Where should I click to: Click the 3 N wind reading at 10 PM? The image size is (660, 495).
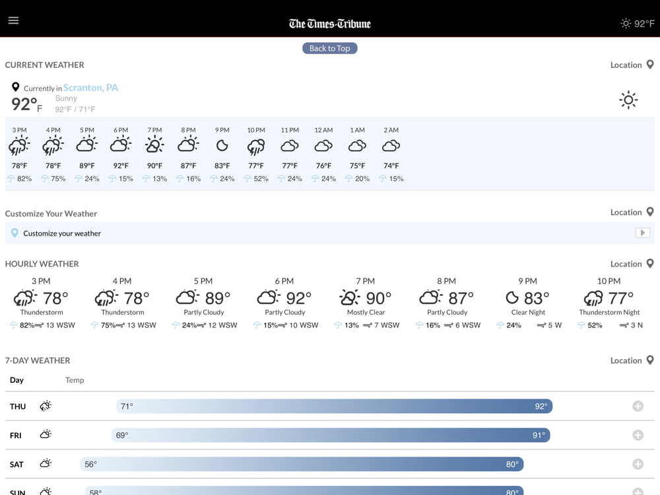coord(636,325)
